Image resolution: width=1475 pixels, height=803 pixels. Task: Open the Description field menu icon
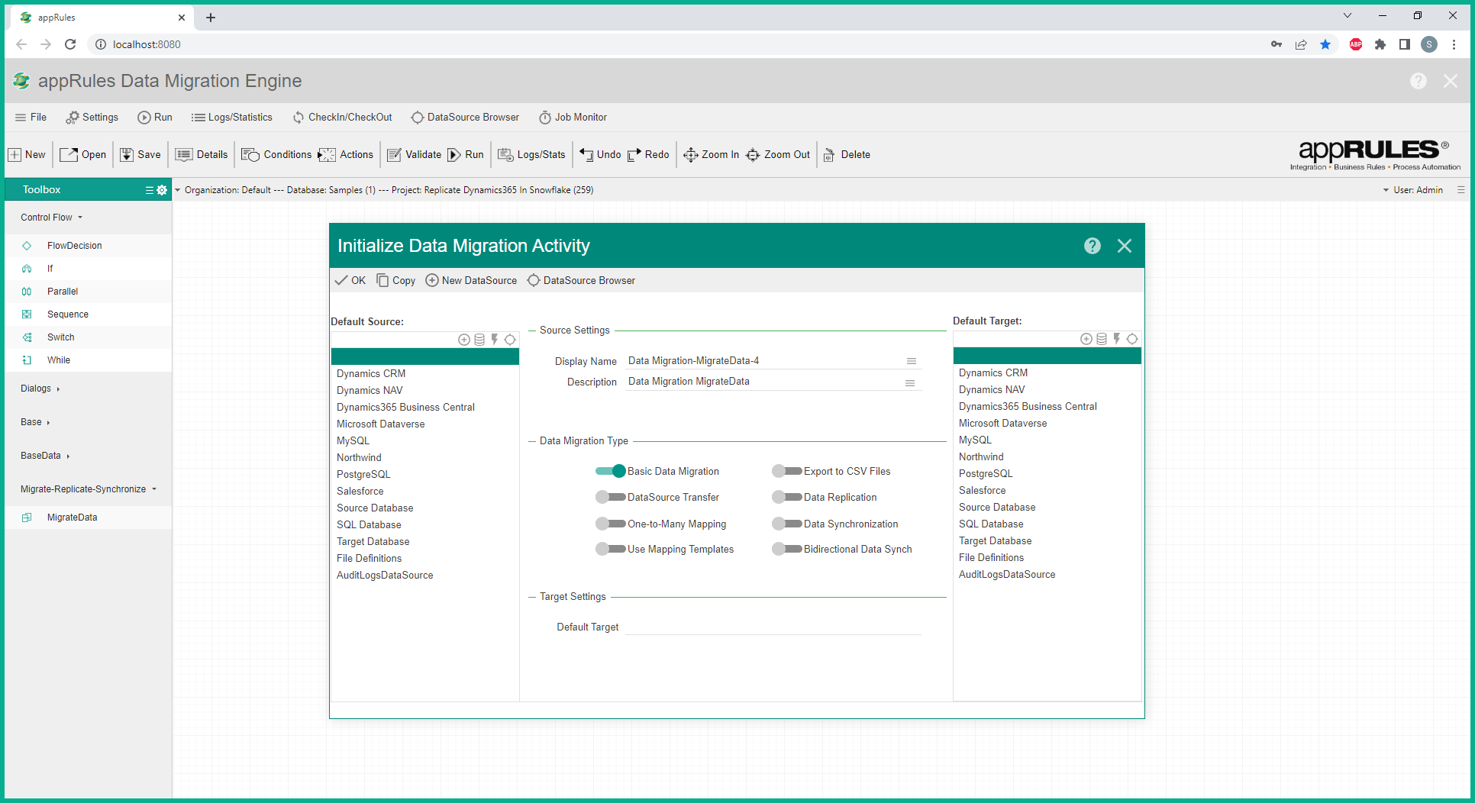[910, 382]
